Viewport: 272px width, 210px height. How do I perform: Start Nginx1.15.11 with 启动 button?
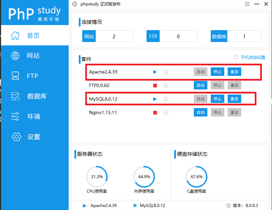(x=201, y=112)
